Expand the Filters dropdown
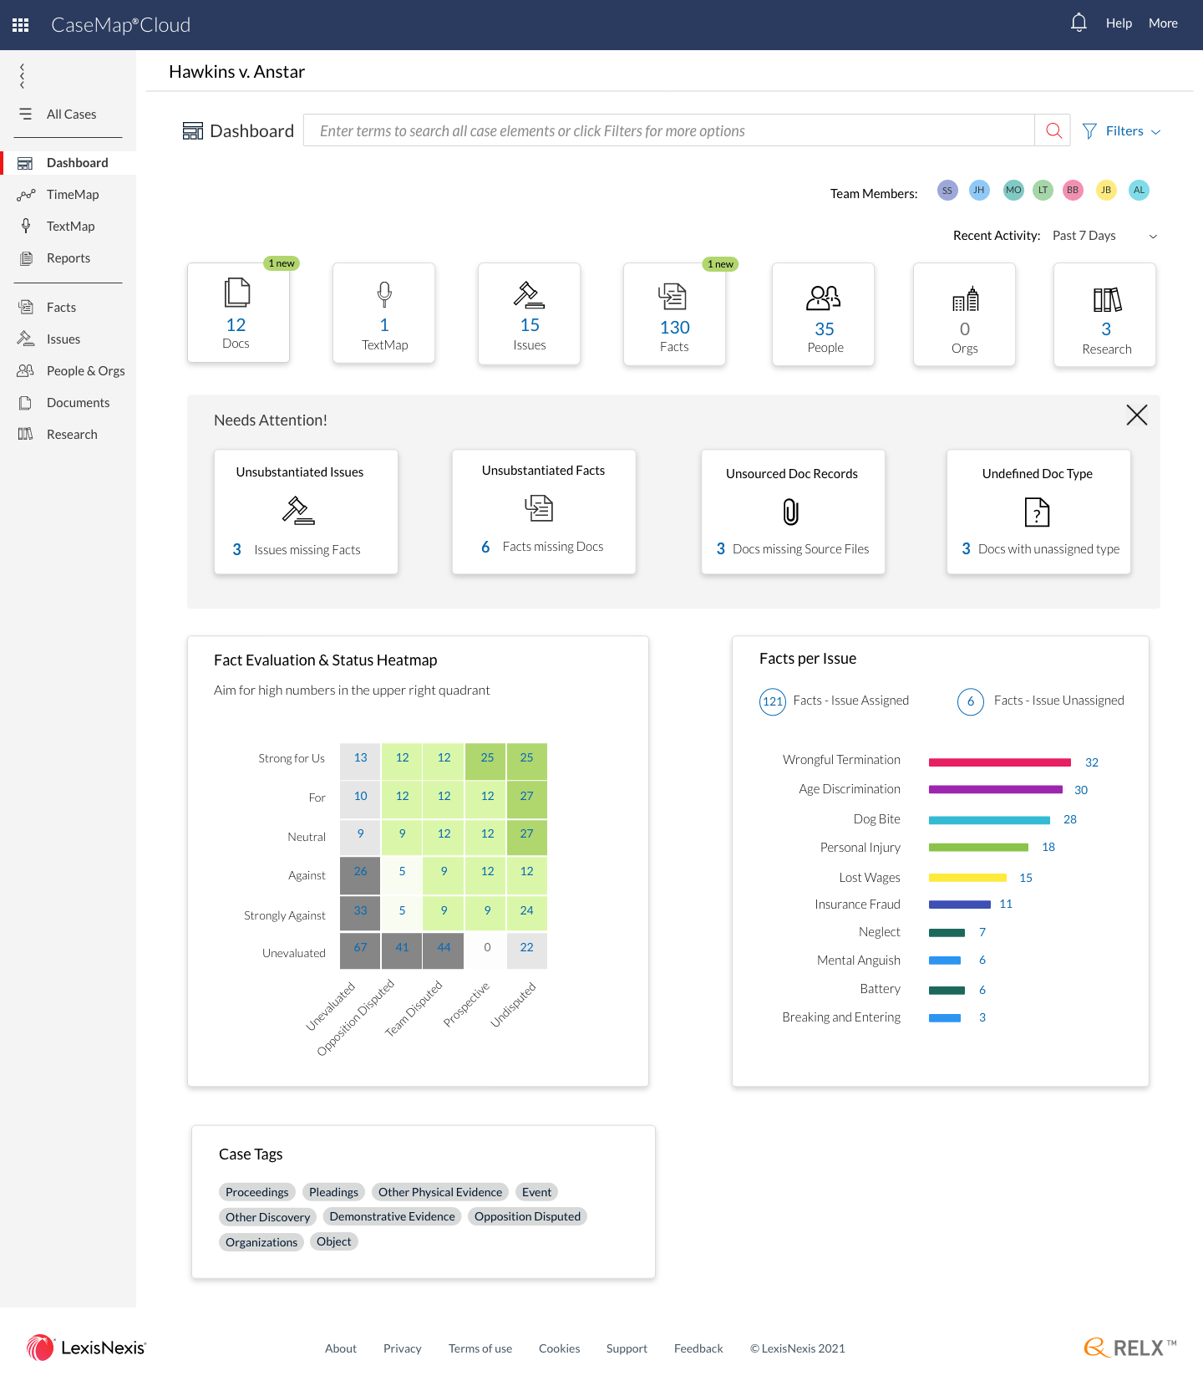Viewport: 1203px width, 1381px height. (1123, 131)
